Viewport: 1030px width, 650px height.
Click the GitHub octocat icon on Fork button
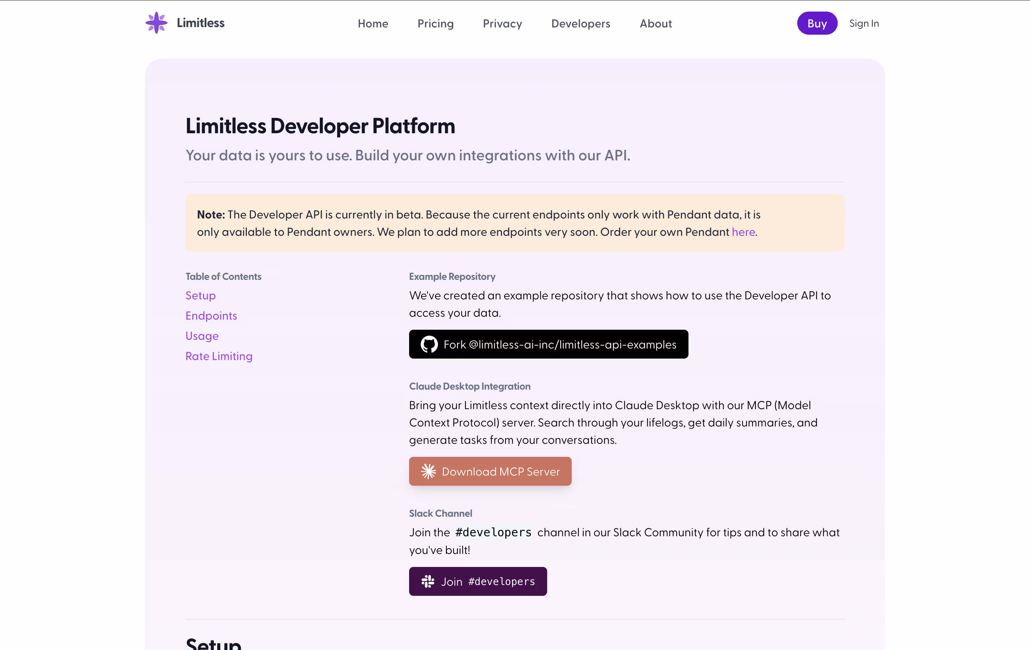click(x=429, y=344)
